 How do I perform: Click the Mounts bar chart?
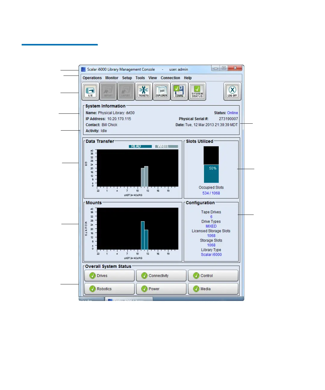pos(138,229)
